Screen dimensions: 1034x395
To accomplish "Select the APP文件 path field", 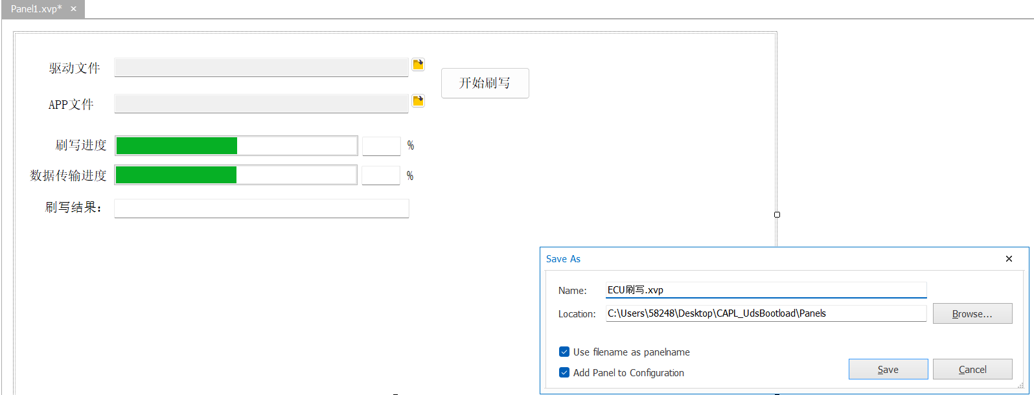I will click(x=261, y=104).
